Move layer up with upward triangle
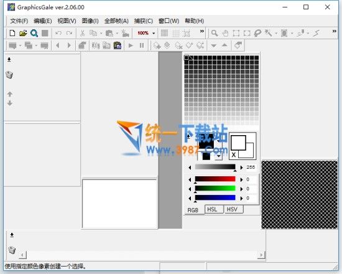 pos(224,45)
